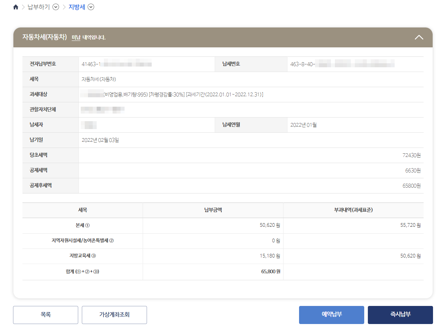Select 50,620 원 in the 본세 납부금액 cell
Screen dimensions: 437x328
[x=270, y=225]
